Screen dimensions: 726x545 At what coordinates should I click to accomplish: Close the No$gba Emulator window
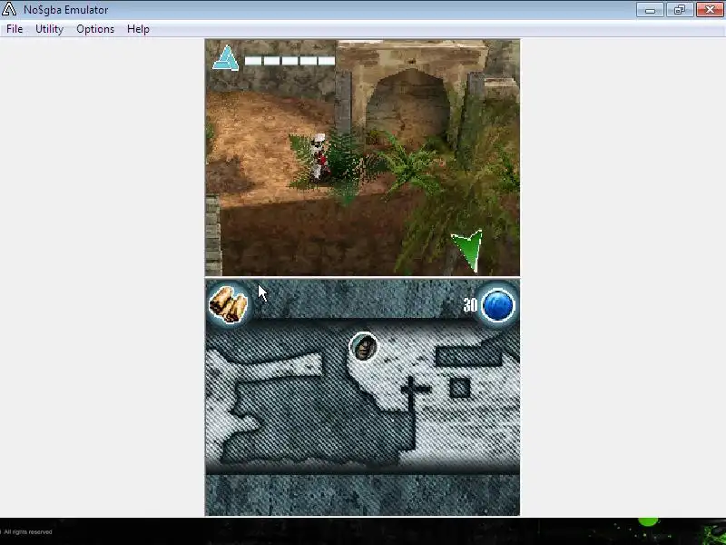point(710,10)
